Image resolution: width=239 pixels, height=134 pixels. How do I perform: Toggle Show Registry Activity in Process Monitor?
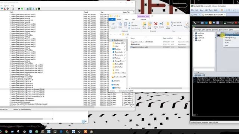click(28, 9)
